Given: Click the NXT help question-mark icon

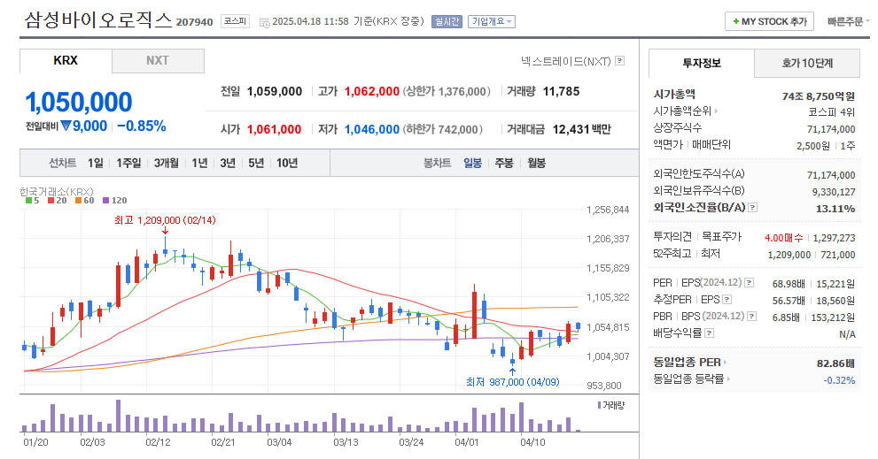Looking at the screenshot, I should coord(619,60).
